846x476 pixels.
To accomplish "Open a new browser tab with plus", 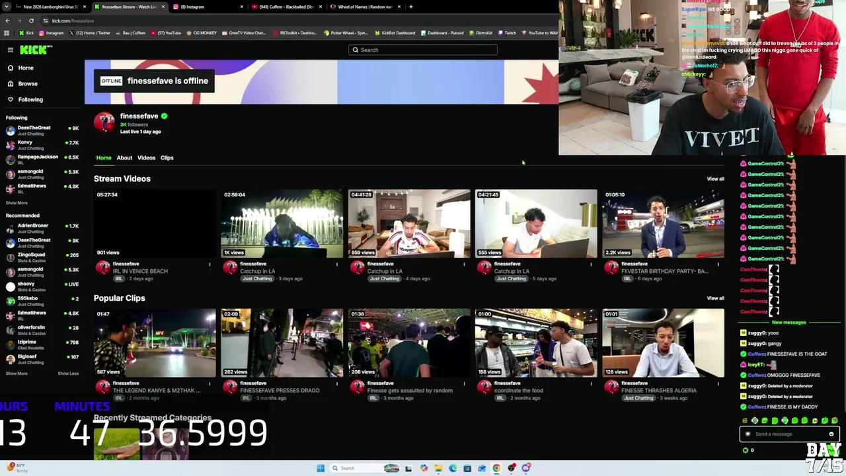I will click(411, 7).
